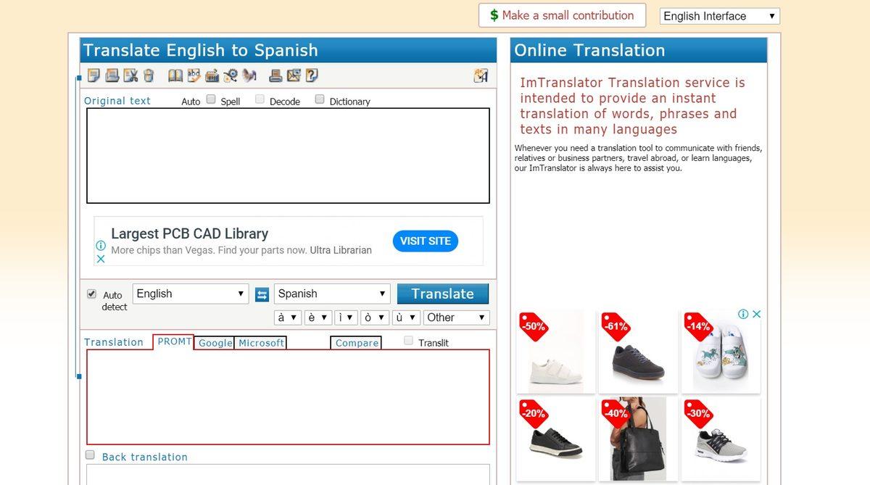Uncheck the Auto detect checkbox
This screenshot has height=485, width=870.
pyautogui.click(x=91, y=294)
